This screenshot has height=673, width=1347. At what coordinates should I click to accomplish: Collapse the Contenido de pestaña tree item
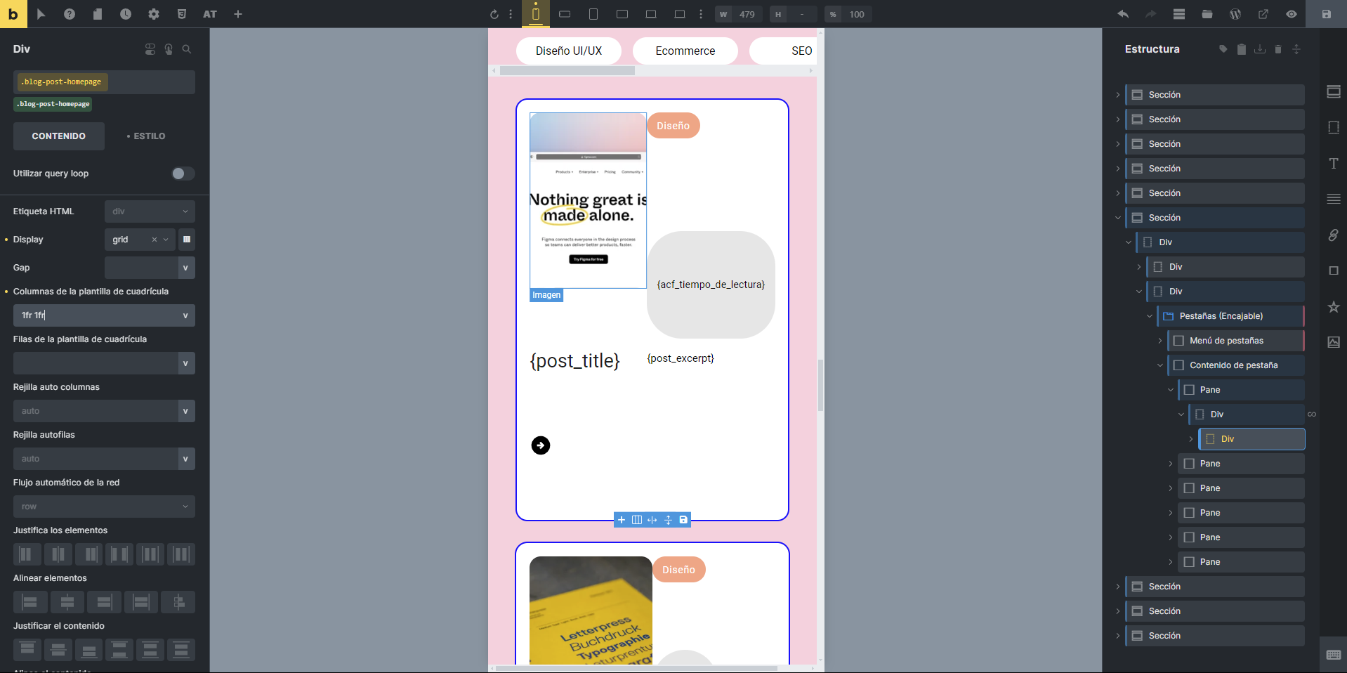[1160, 365]
